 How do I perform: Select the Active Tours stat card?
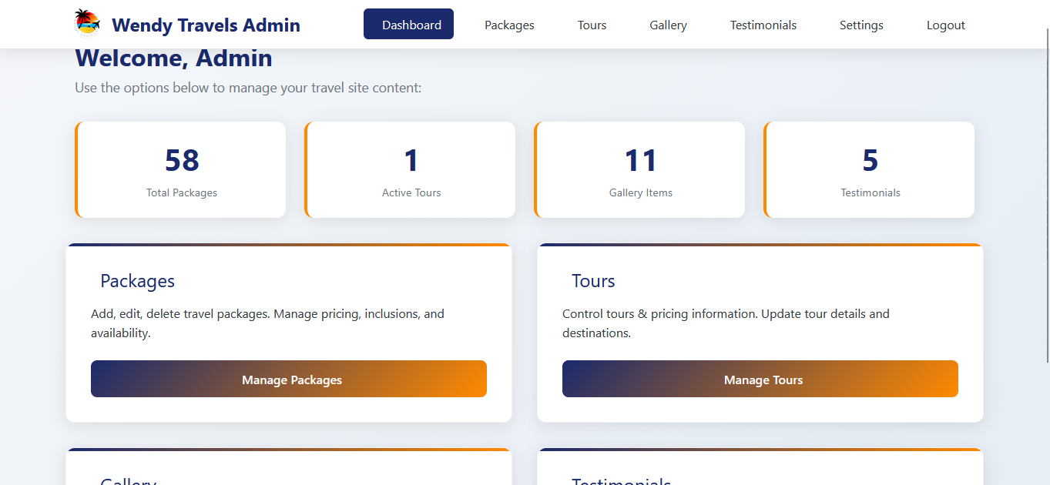tap(411, 169)
